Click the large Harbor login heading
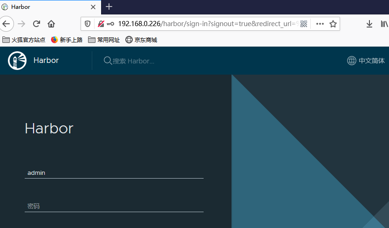The width and height of the screenshot is (389, 228). [49, 128]
